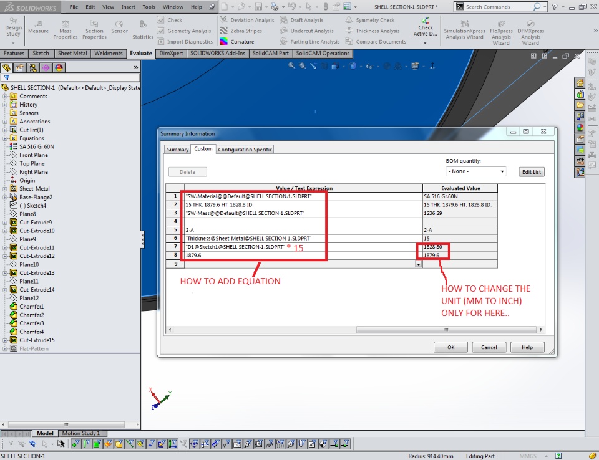The image size is (599, 460).
Task: Open Import Diagnostics
Action: (185, 42)
